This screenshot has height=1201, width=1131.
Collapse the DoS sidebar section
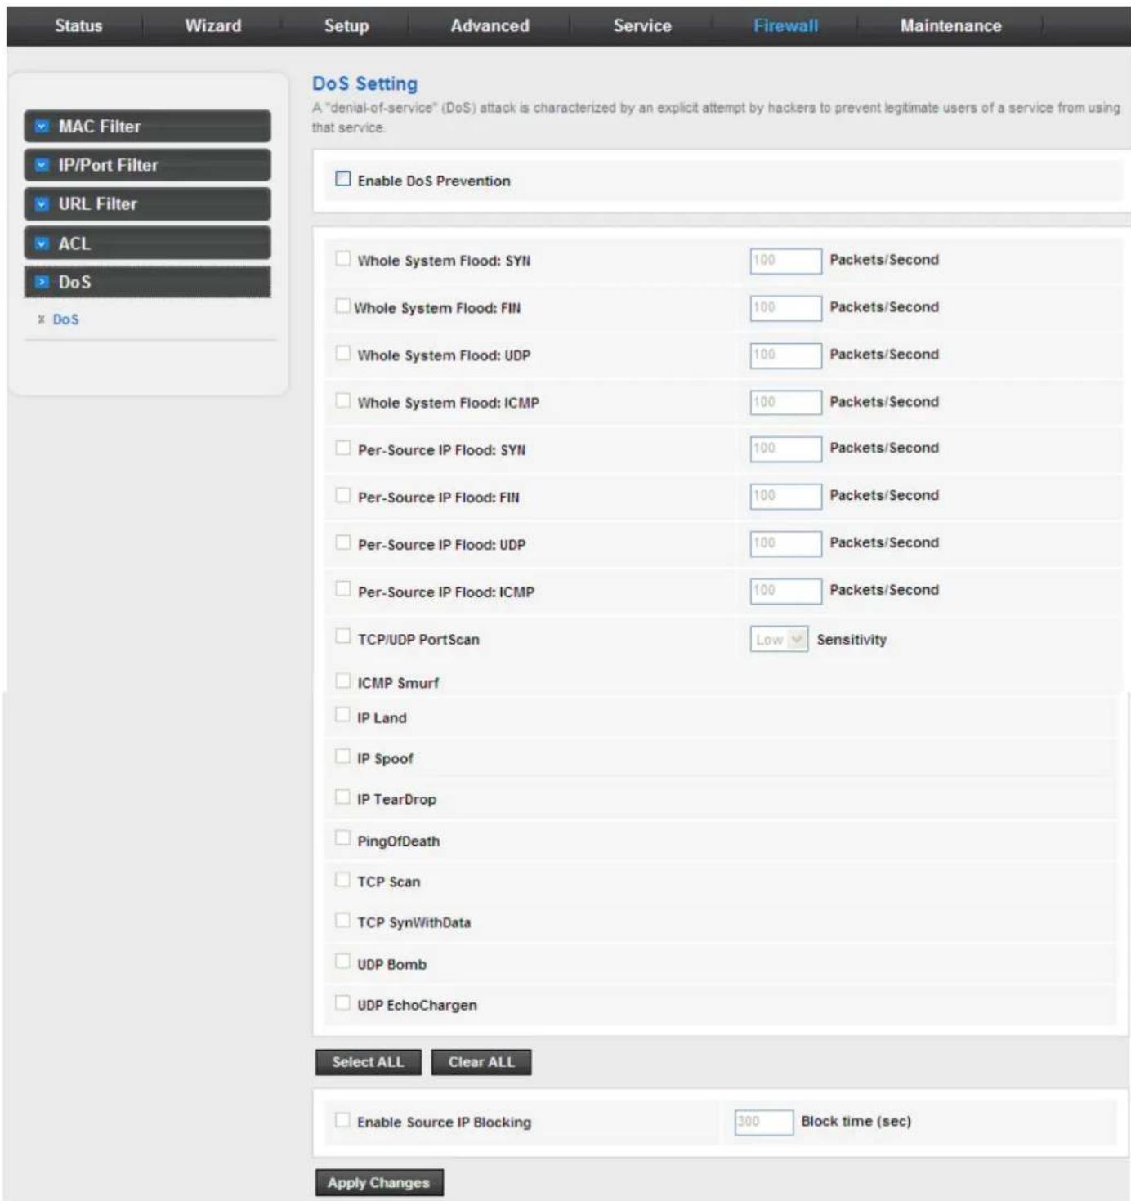(147, 282)
